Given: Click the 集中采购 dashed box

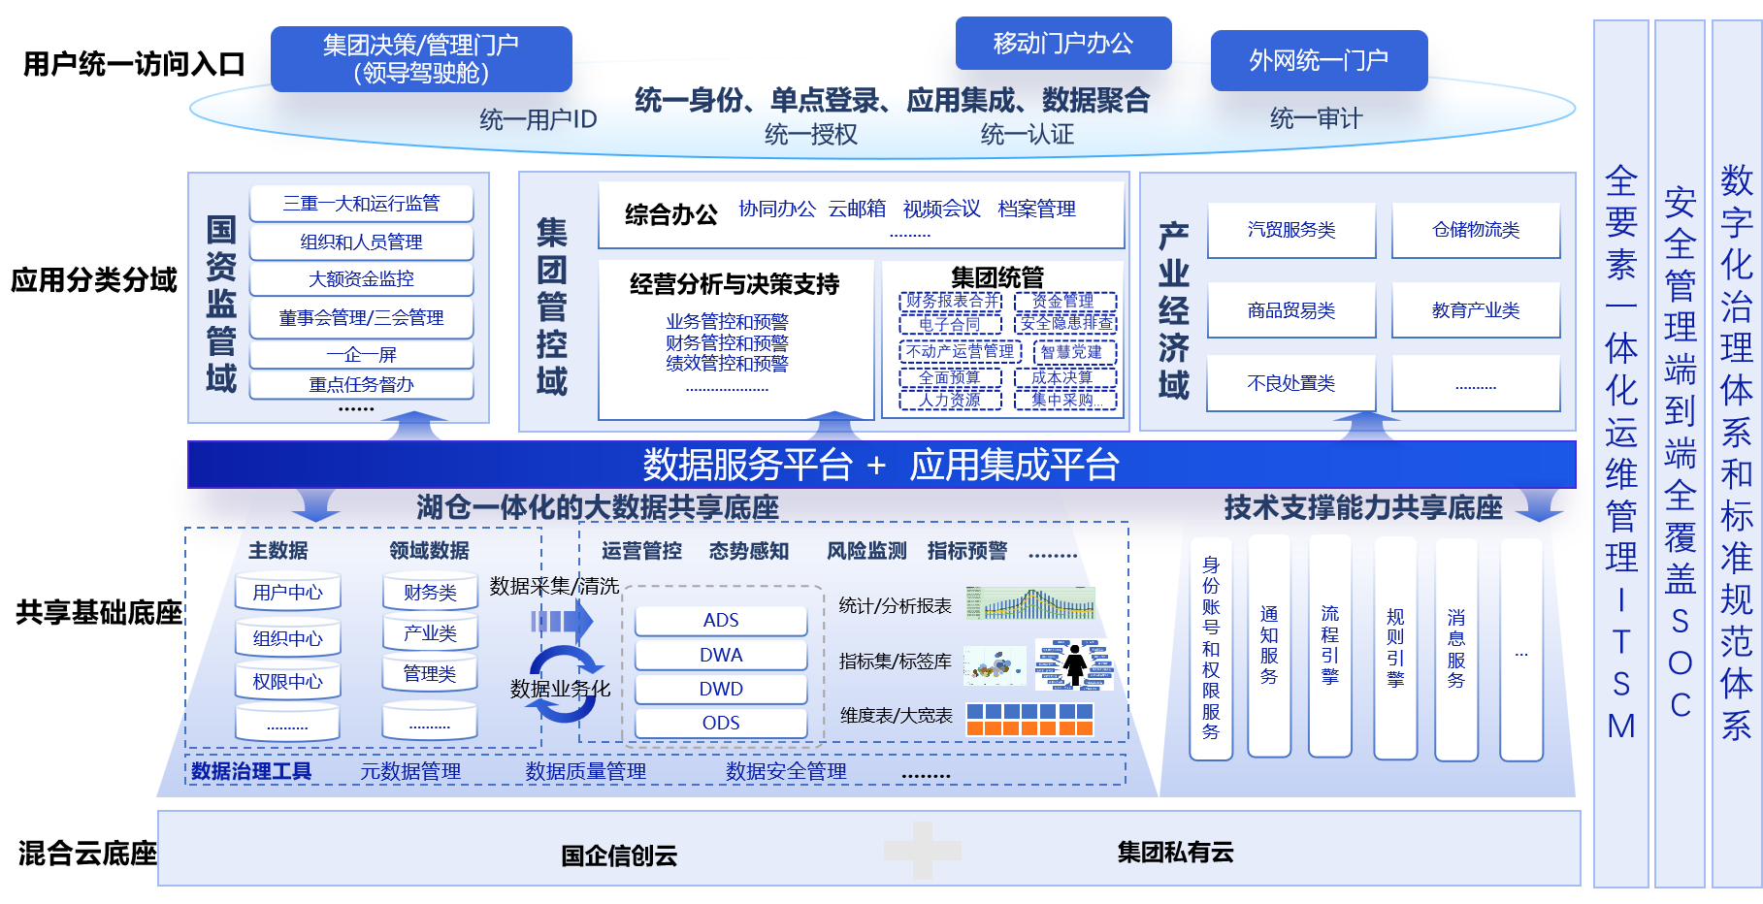Looking at the screenshot, I should (x=1065, y=400).
